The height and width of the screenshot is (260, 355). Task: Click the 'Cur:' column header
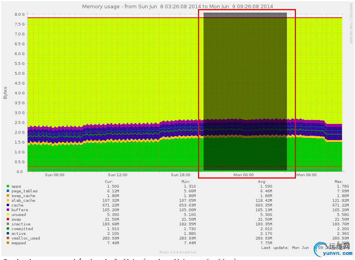(x=109, y=182)
